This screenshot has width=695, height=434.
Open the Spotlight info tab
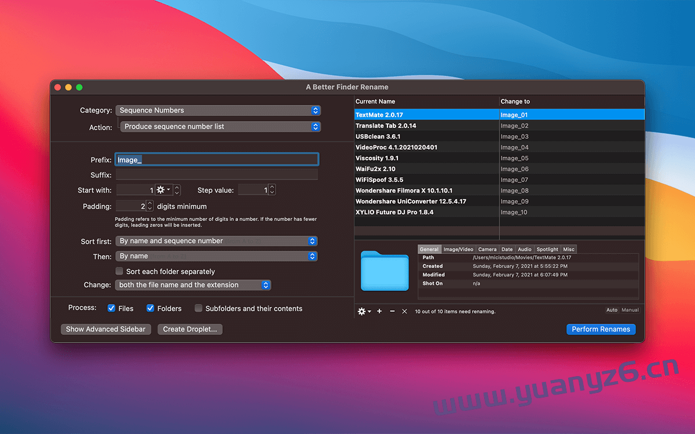[547, 249]
